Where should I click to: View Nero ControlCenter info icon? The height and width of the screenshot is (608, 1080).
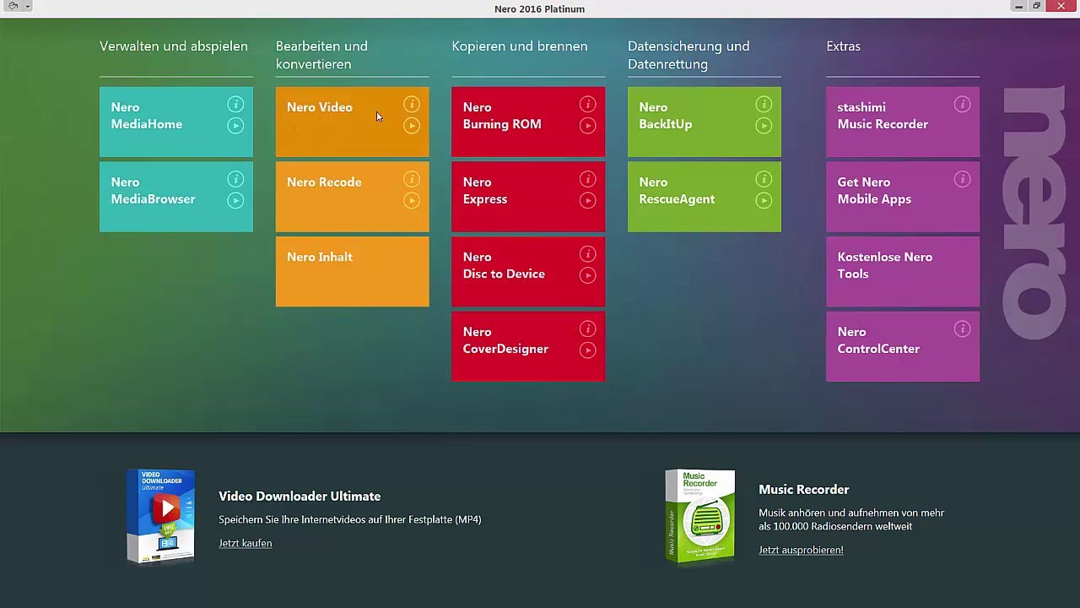click(x=962, y=328)
